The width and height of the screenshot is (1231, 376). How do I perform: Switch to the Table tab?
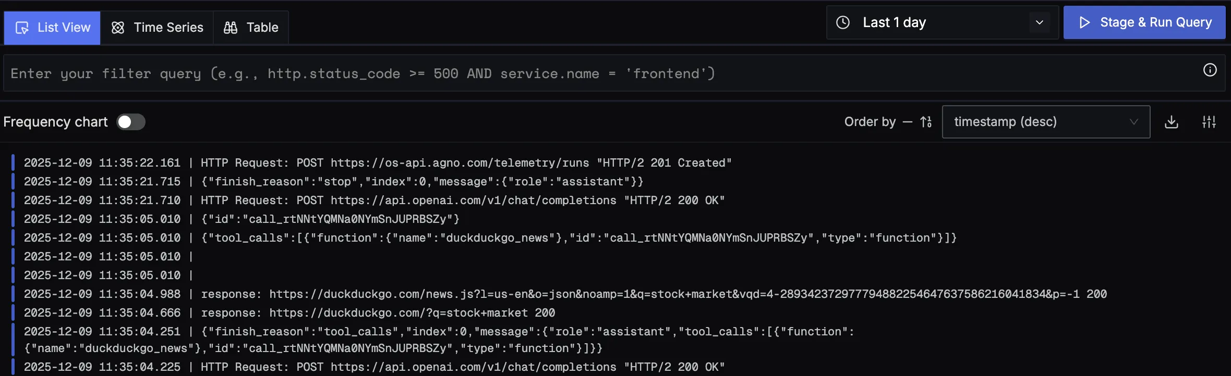pyautogui.click(x=251, y=28)
